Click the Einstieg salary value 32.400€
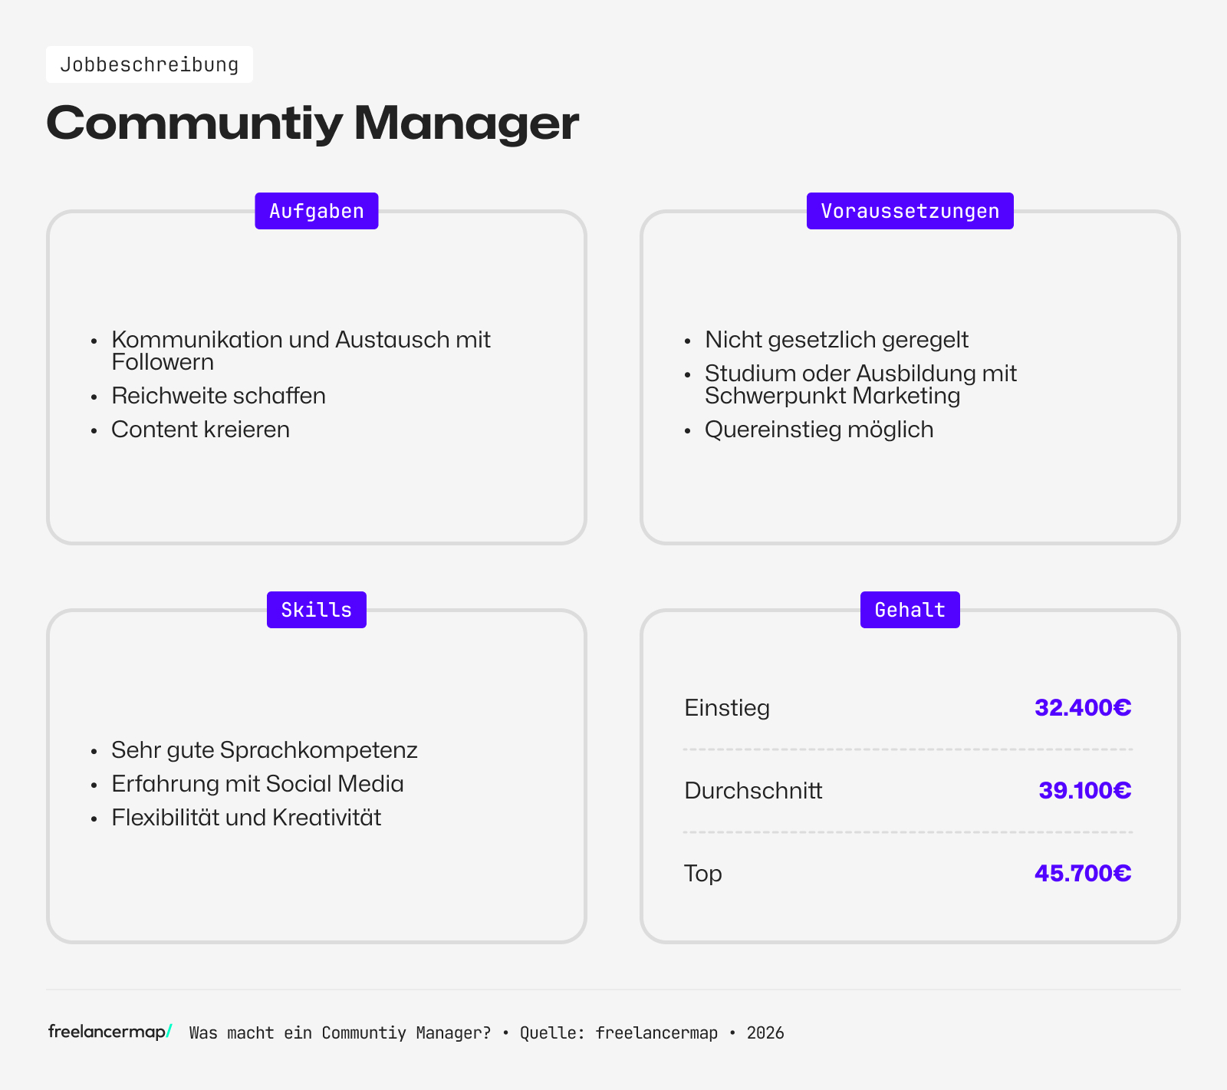Image resolution: width=1227 pixels, height=1090 pixels. (1082, 708)
